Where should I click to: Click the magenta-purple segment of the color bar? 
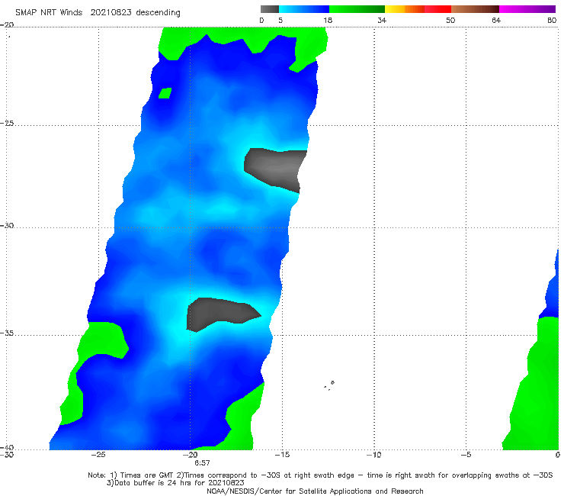pos(527,9)
